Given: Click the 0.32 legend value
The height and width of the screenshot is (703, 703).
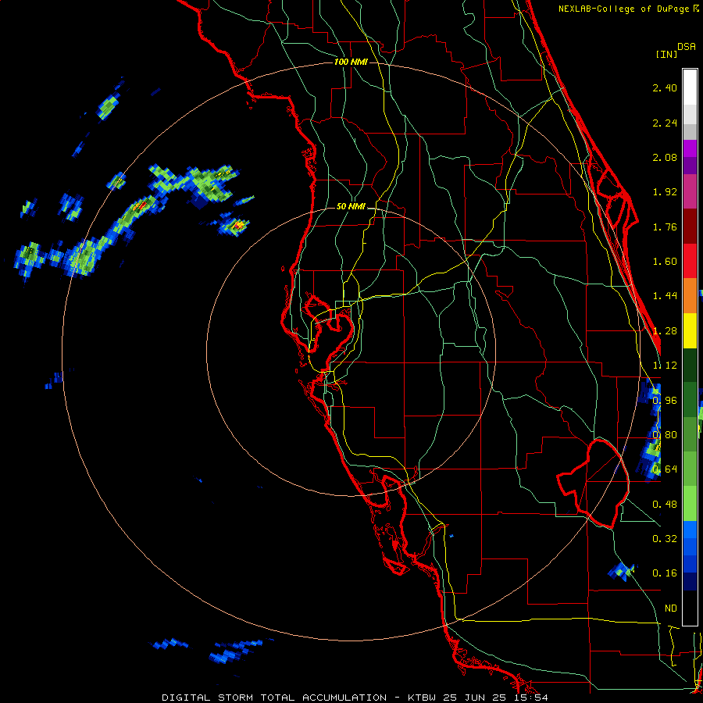Looking at the screenshot, I should point(665,538).
